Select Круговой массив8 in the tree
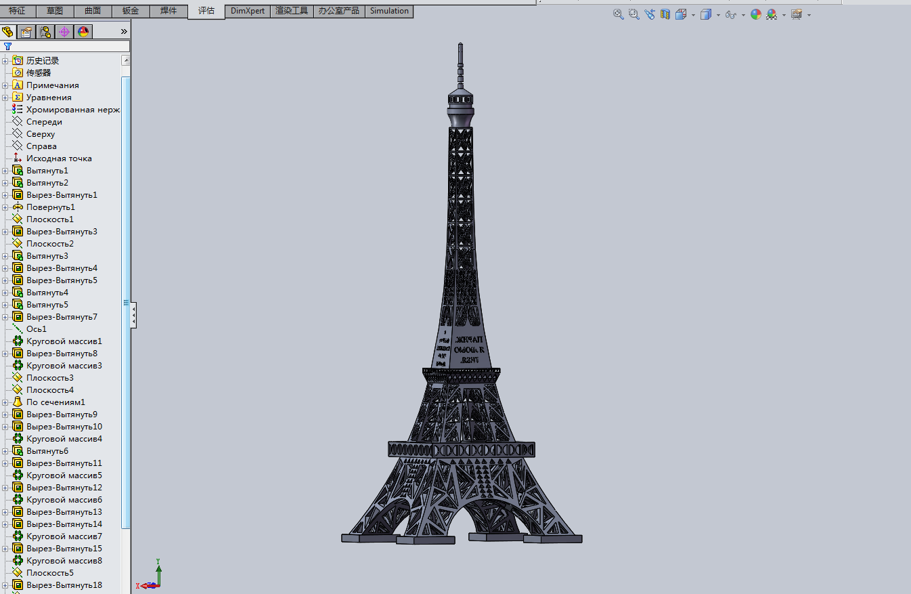Screen dimensions: 911x594 coord(64,561)
